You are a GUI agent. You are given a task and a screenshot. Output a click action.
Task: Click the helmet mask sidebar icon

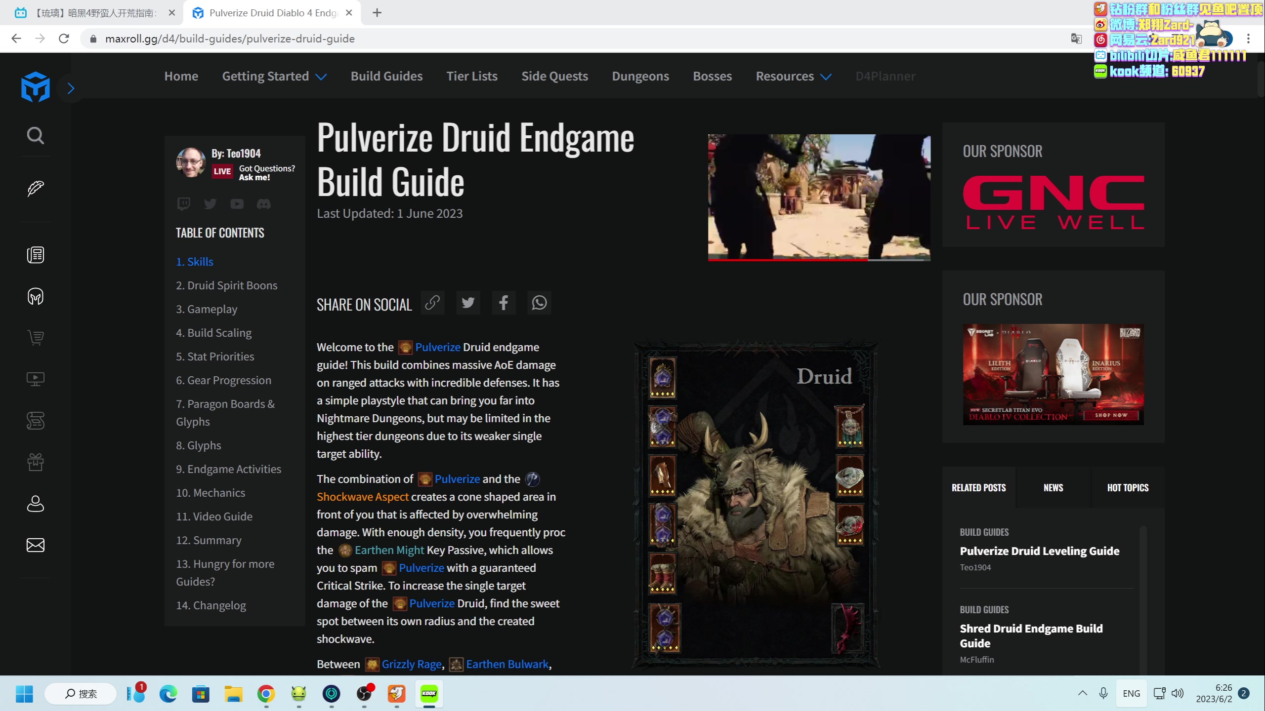[x=36, y=296]
